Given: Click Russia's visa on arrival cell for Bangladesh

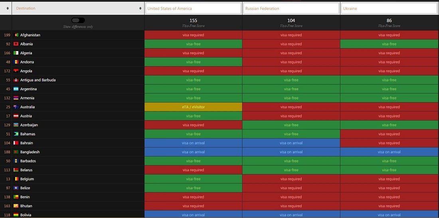Looking at the screenshot, I should [x=291, y=152].
